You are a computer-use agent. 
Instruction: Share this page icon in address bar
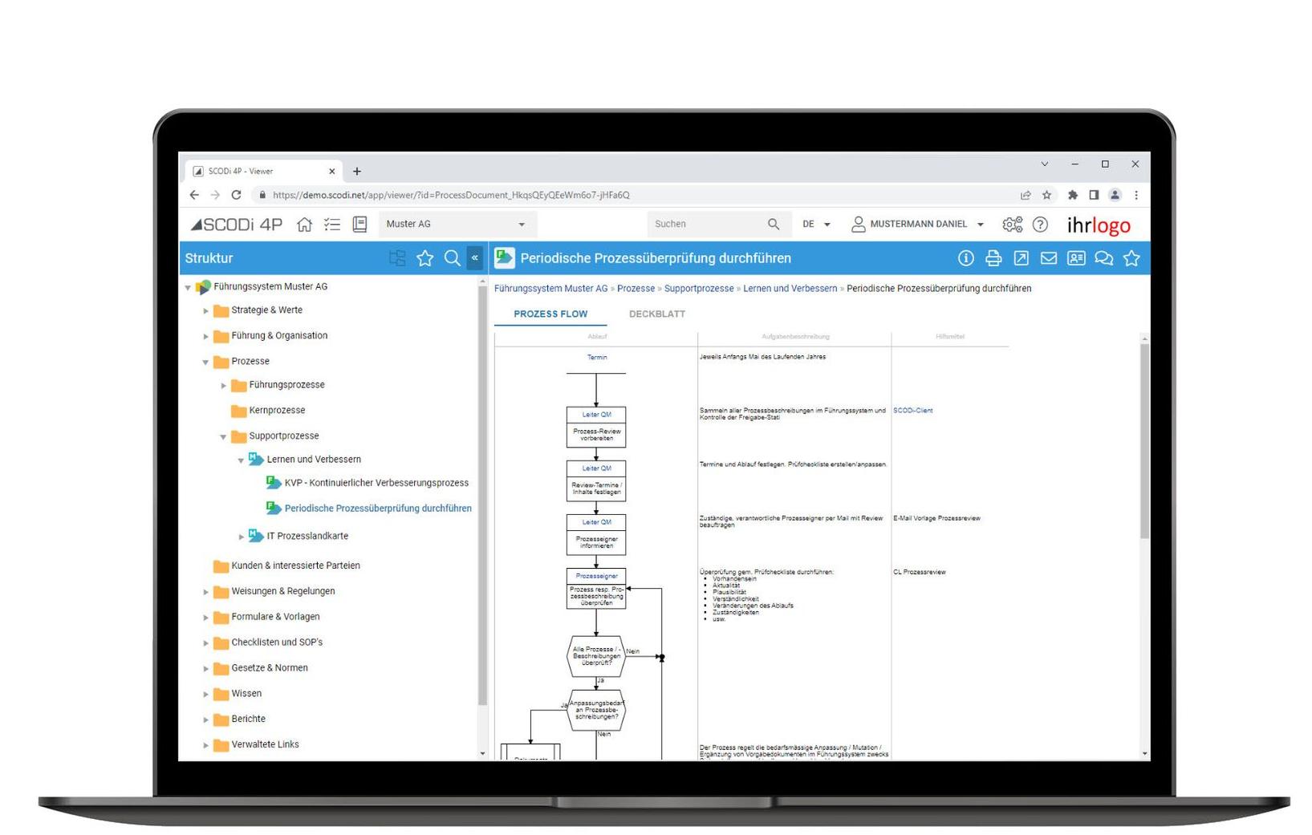tap(1026, 195)
